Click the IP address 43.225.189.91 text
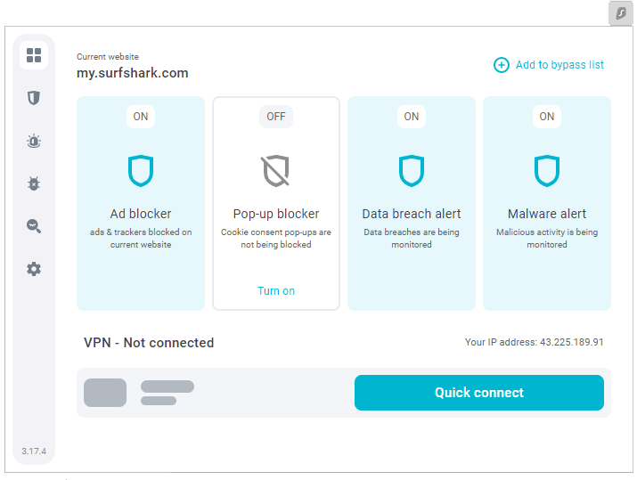This screenshot has width=637, height=480. 572,342
